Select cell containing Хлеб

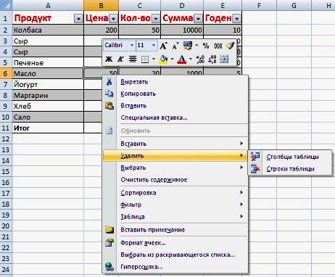click(48, 106)
